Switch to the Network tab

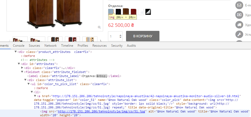click(51, 46)
